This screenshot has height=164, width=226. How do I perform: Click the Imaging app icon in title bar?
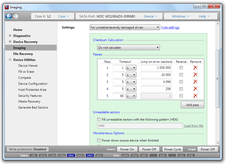[7, 7]
